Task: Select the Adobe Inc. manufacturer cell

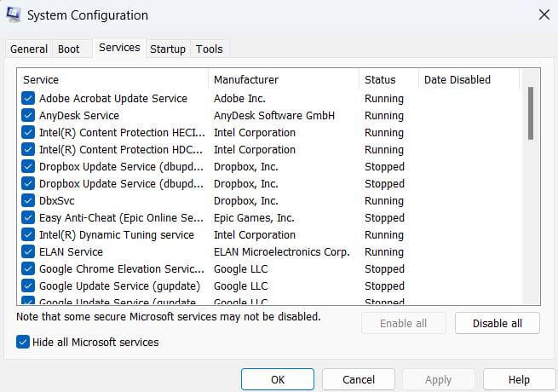Action: click(239, 99)
